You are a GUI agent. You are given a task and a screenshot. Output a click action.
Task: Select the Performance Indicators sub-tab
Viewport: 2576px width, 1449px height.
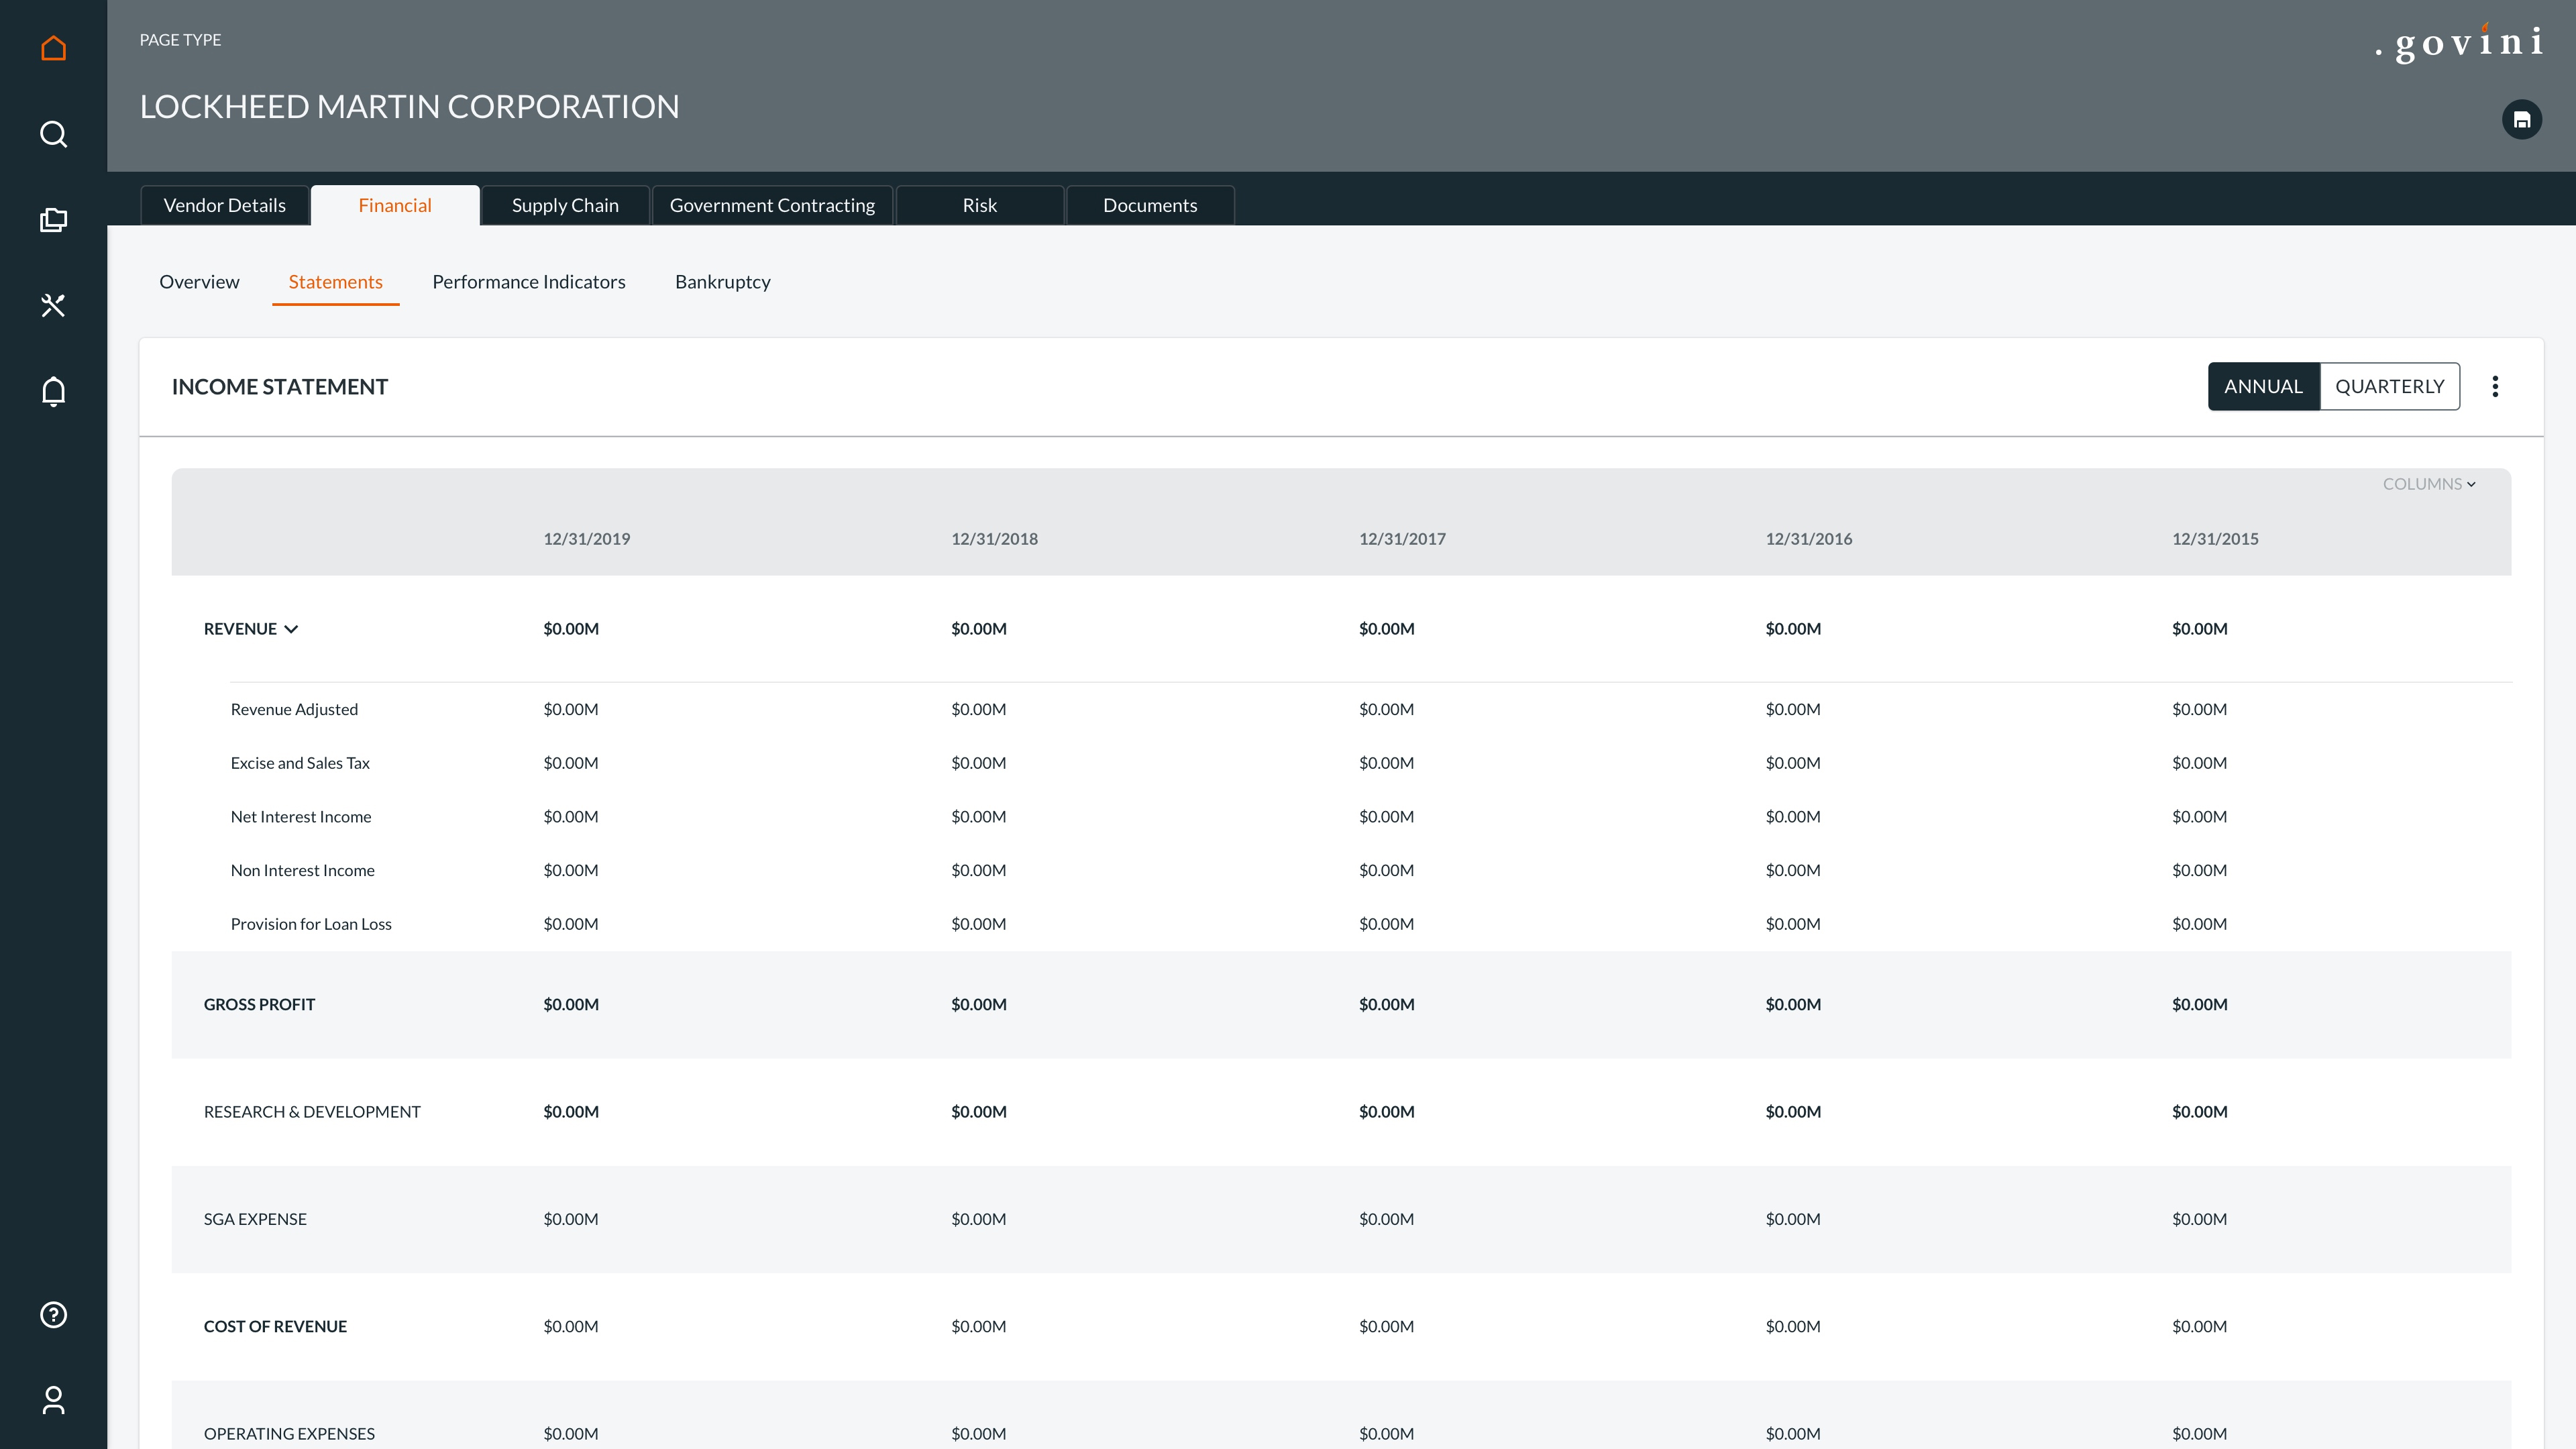point(528,282)
